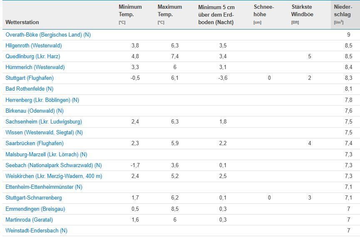This screenshot has width=360, height=237.
Task: Select Saarbrücken (Flughafen) station link
Action: point(35,143)
